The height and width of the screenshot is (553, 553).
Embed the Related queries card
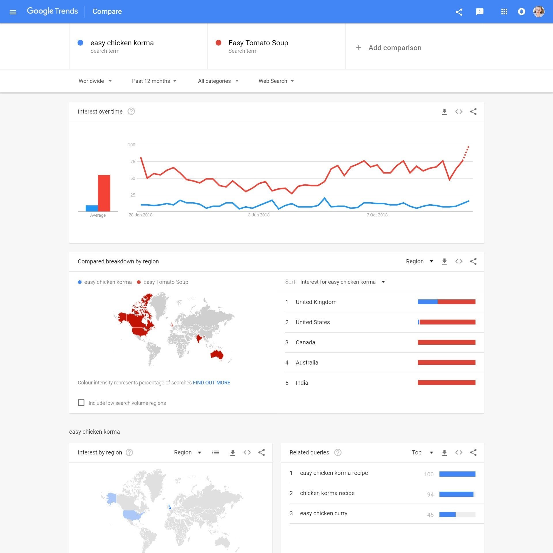point(459,452)
